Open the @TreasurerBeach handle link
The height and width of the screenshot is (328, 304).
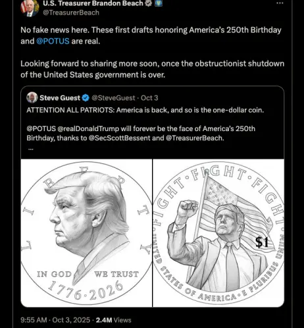click(71, 13)
